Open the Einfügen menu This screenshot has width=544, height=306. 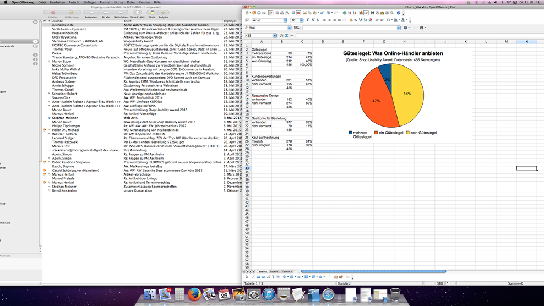[90, 2]
